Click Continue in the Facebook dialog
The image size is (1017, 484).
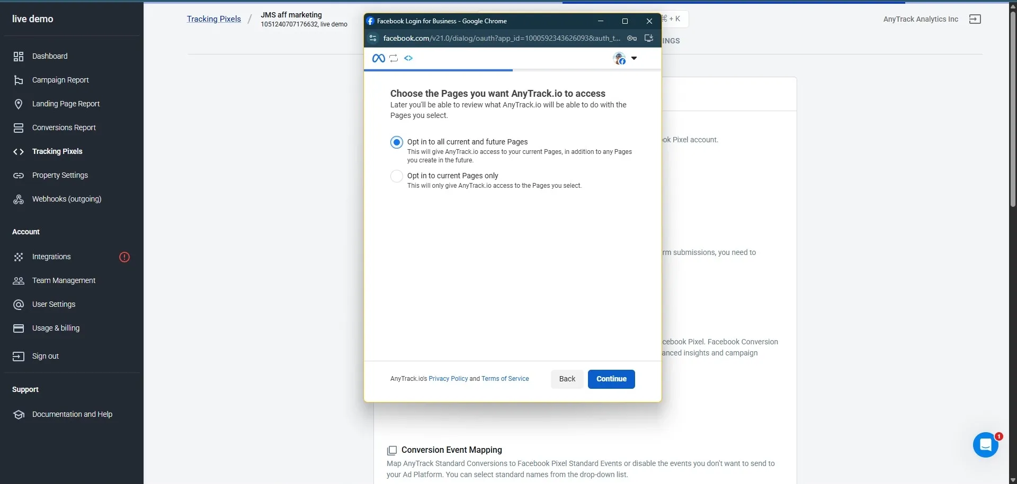[x=611, y=379]
